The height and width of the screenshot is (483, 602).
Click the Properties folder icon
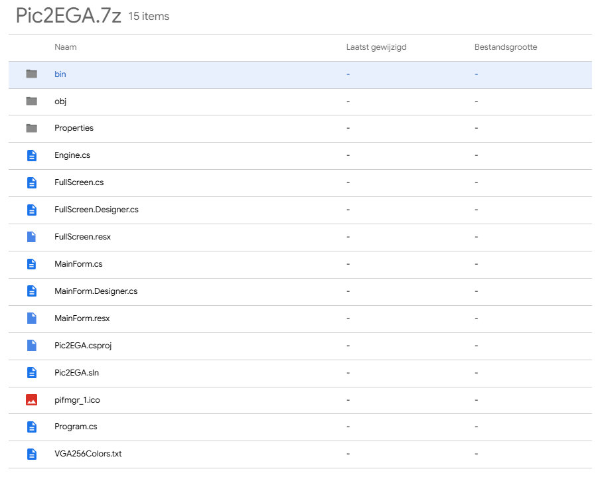[31, 128]
